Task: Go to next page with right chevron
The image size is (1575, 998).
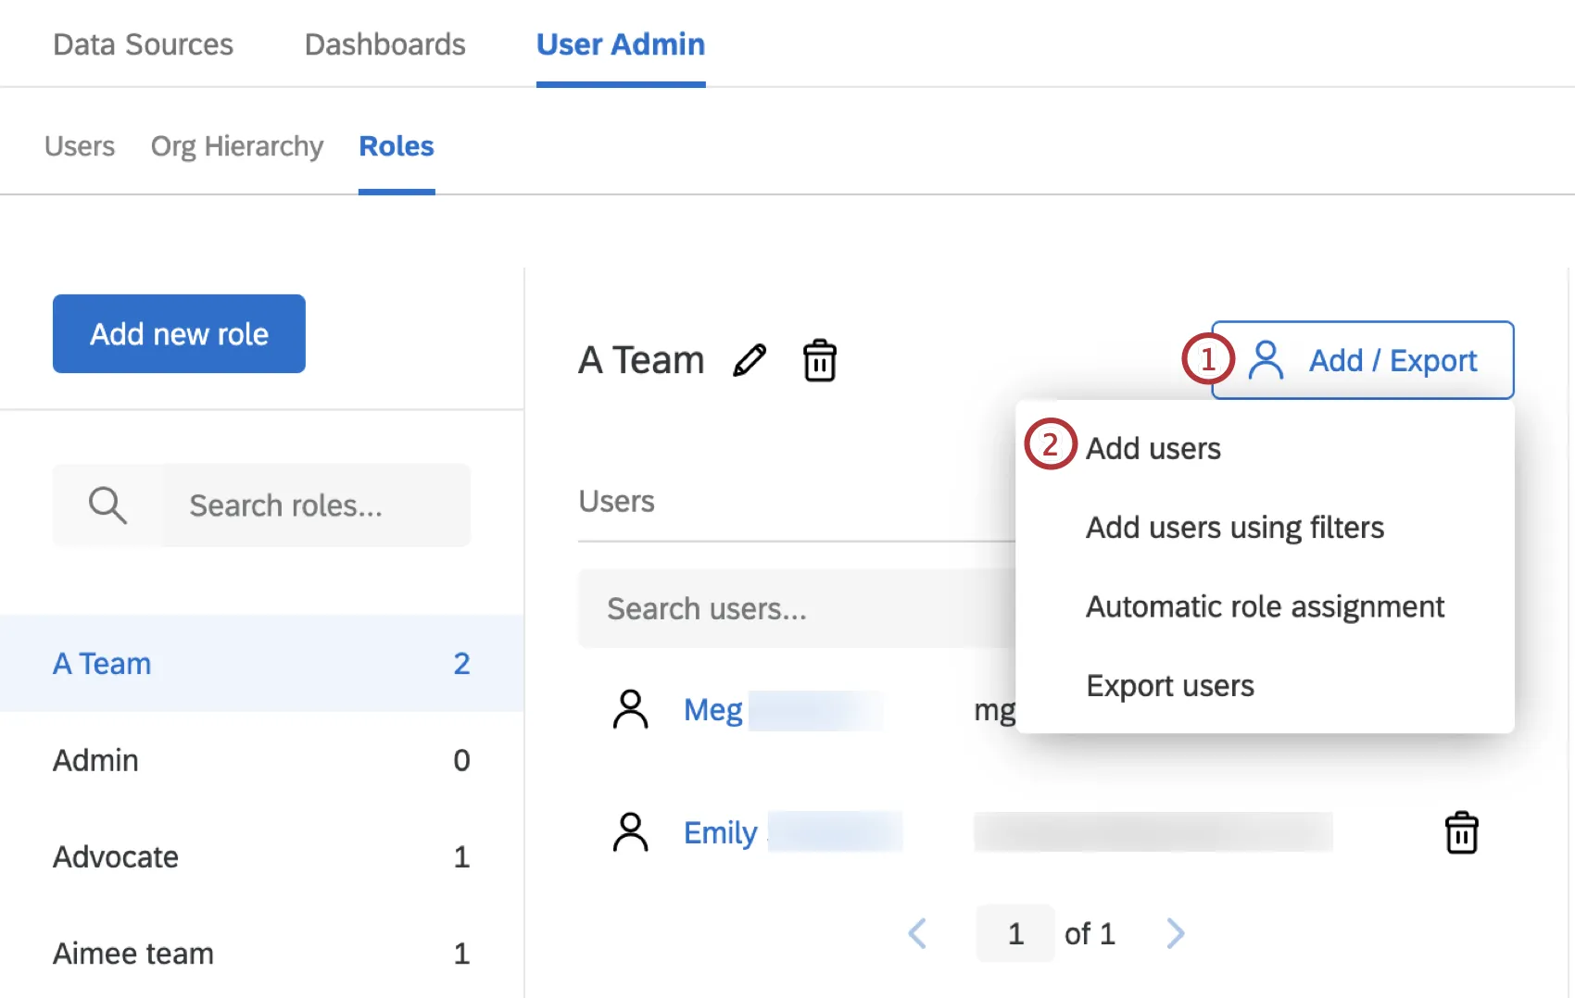Action: (1175, 933)
